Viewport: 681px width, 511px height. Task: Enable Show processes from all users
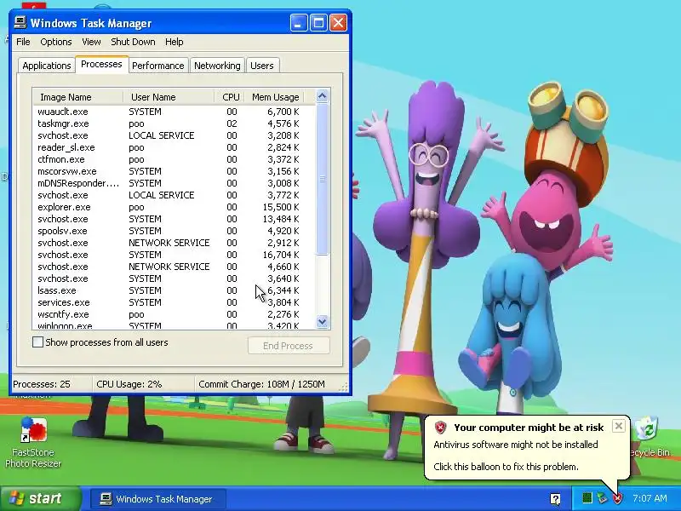tap(37, 342)
